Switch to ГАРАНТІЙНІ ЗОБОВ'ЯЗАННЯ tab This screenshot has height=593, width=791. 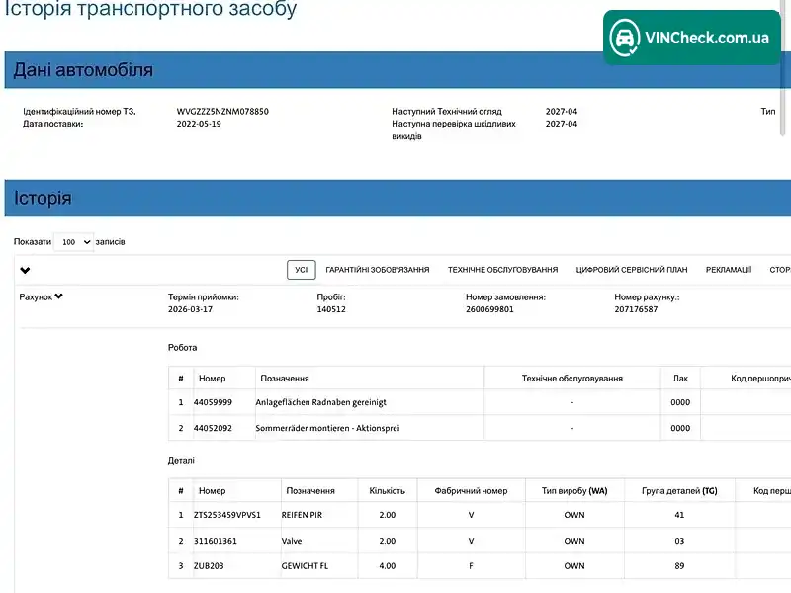[378, 270]
